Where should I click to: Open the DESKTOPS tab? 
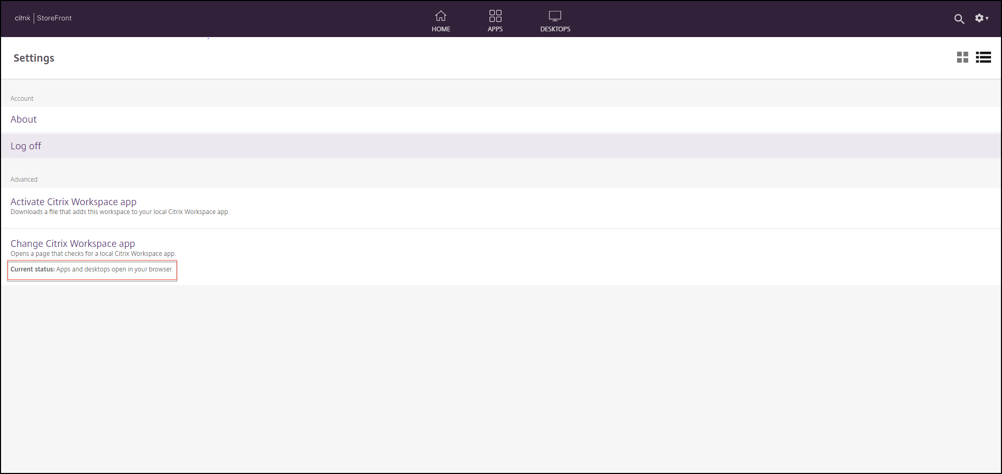555,21
